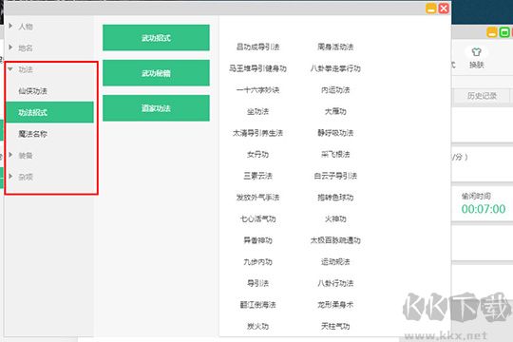Pick the name 三素云法
This screenshot has width=513, height=342.
coord(257,176)
